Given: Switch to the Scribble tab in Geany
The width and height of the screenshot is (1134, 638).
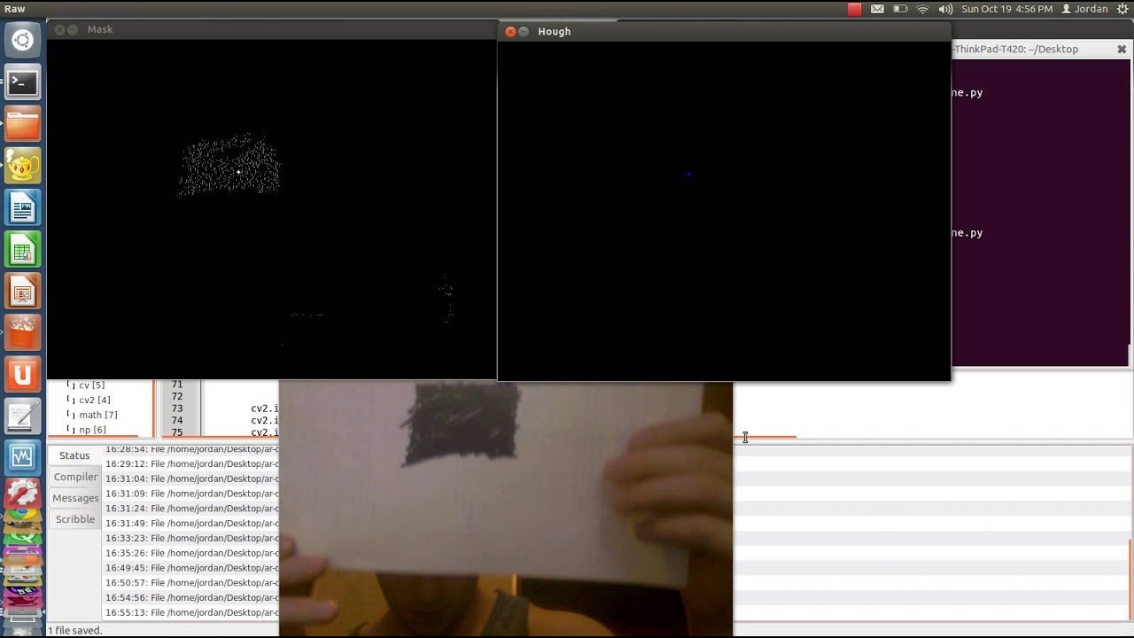Looking at the screenshot, I should point(75,519).
